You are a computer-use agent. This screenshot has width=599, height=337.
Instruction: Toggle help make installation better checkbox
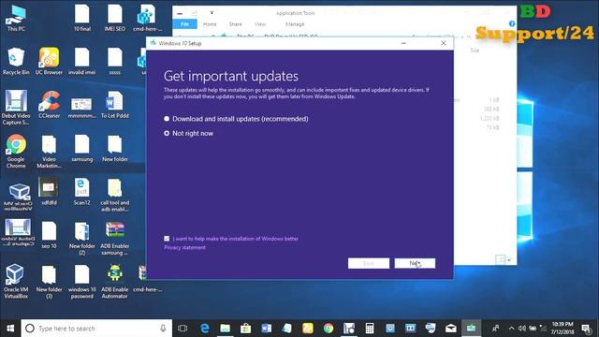tap(167, 239)
